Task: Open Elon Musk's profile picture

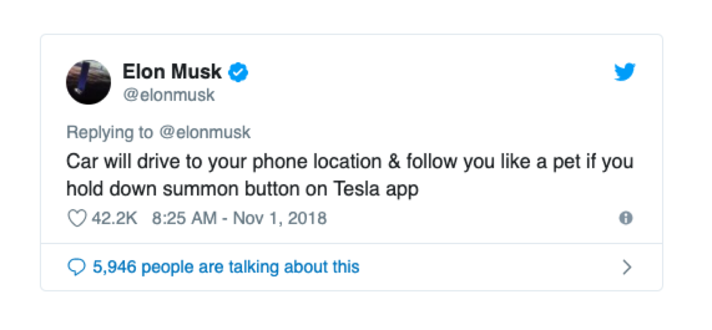Action: (x=88, y=82)
